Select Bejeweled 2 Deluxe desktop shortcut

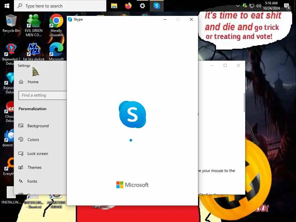pos(11,54)
